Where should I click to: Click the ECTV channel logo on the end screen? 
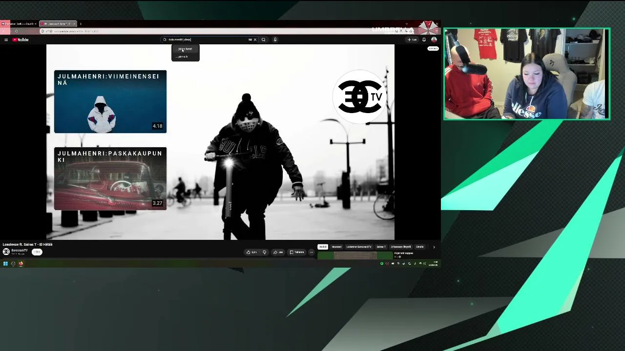(360, 97)
